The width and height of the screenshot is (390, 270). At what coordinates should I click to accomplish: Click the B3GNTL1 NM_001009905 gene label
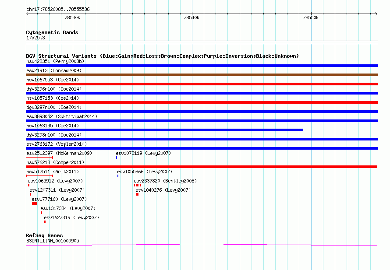click(x=53, y=240)
